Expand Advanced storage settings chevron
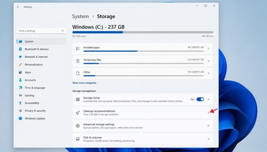Screen dimensions: 267x152 point(208,126)
